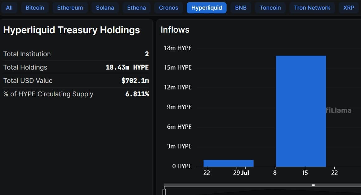This screenshot has height=195, width=361.
Task: Click the DefiLlama watermark on the chart
Action: pyautogui.click(x=339, y=111)
